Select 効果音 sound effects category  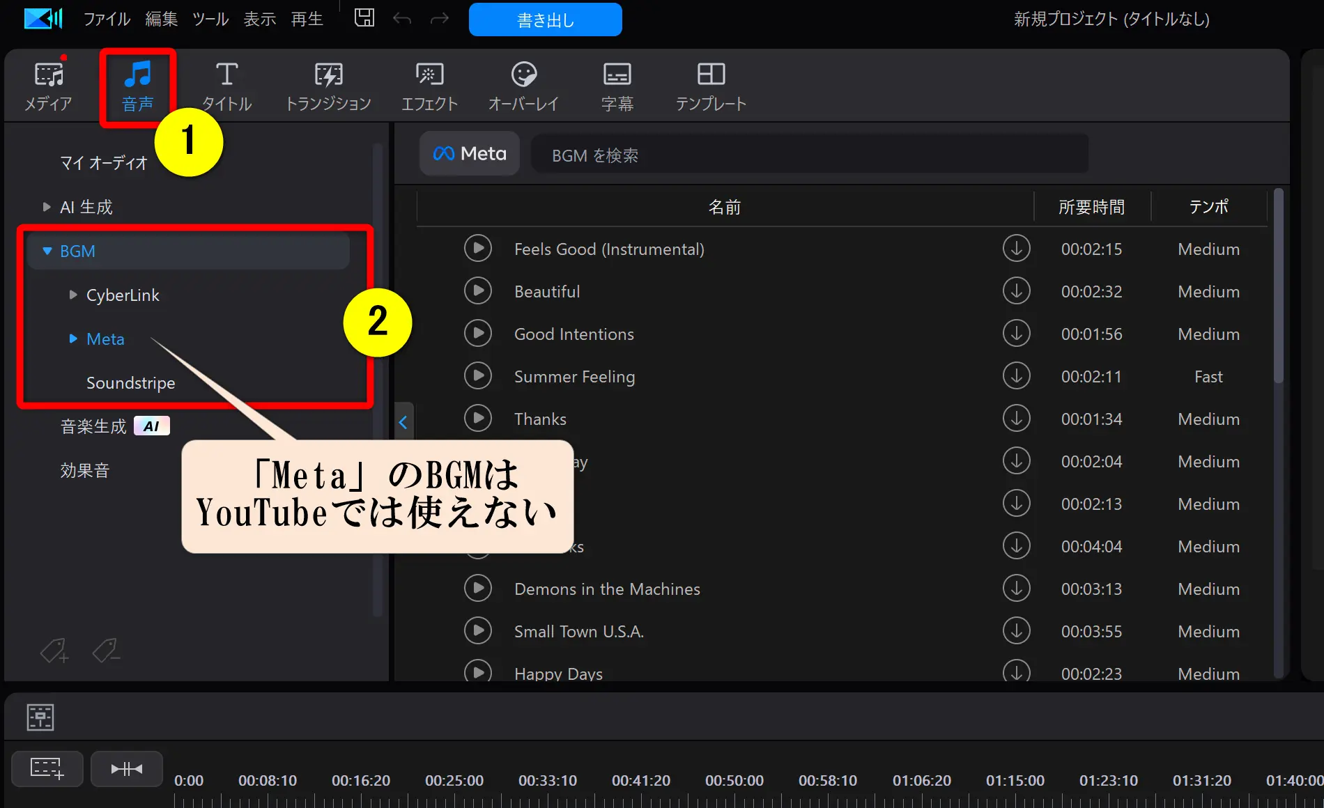click(x=84, y=470)
